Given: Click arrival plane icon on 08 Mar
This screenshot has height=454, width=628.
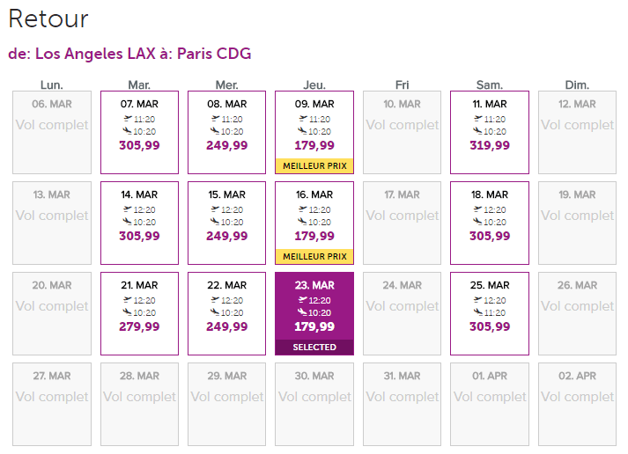Looking at the screenshot, I should [x=215, y=132].
